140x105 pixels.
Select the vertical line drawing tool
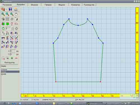[8, 38]
